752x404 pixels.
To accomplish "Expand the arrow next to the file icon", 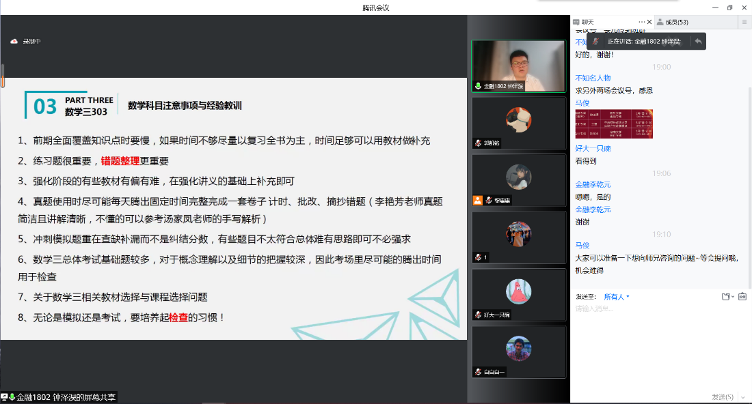I will click(733, 297).
